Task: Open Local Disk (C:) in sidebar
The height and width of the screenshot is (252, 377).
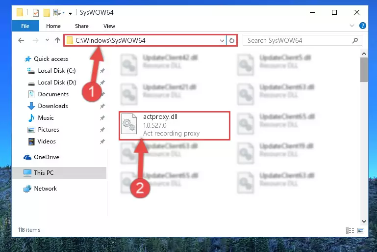Action: pos(51,71)
